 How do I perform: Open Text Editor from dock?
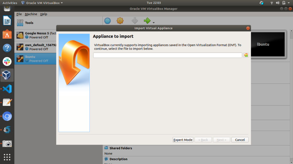tap(7, 102)
